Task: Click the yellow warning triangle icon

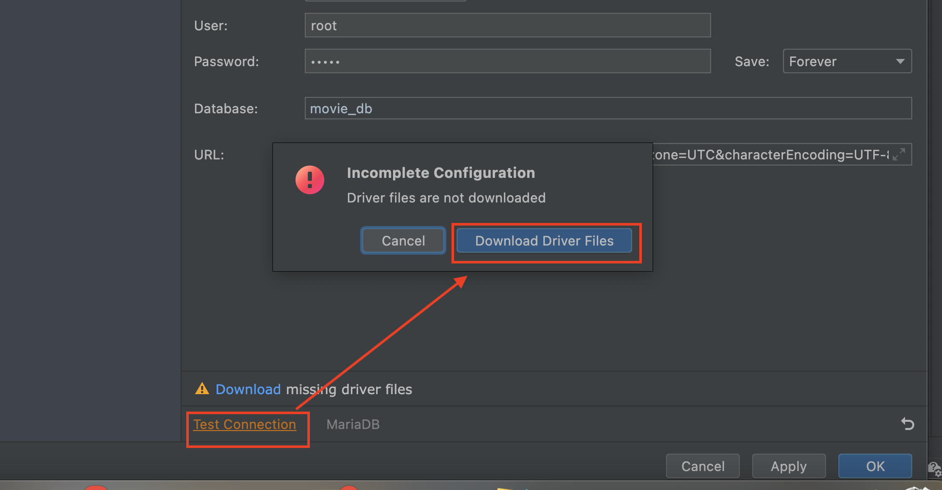Action: (202, 389)
